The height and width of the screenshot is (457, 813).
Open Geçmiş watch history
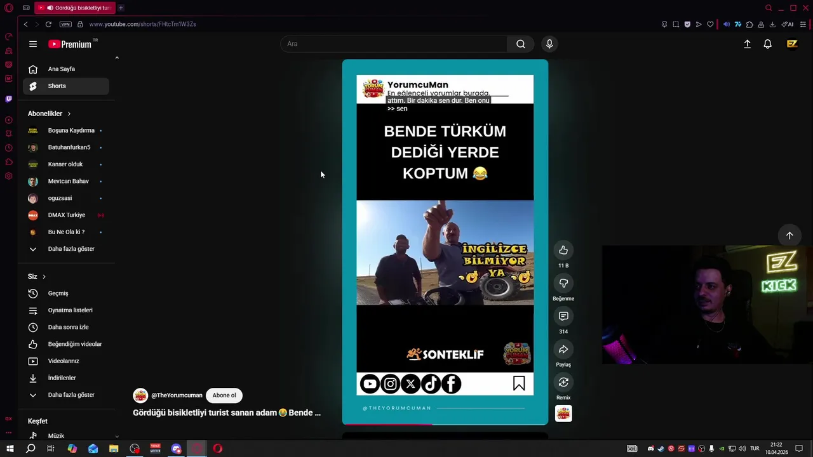[66, 293]
